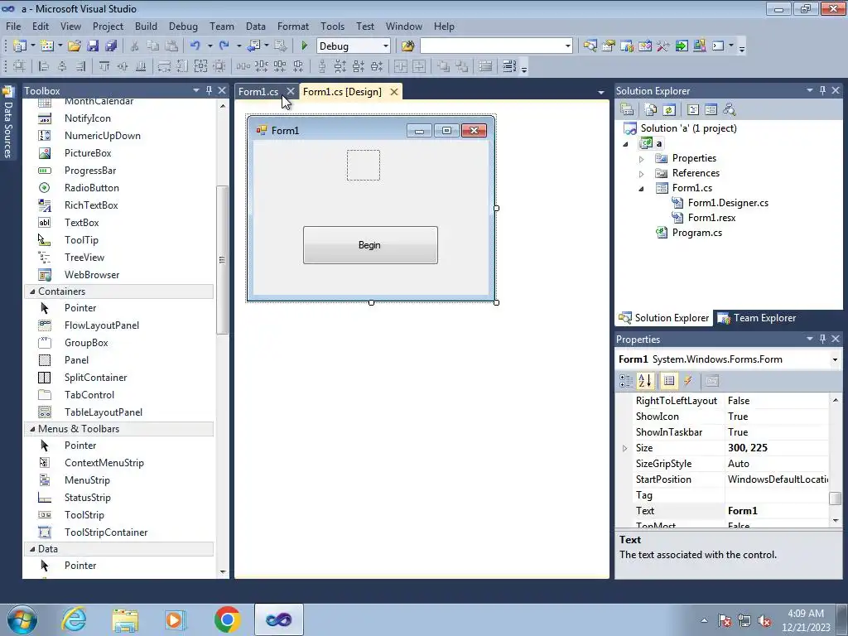This screenshot has width=848, height=636.
Task: Open the Properties object selector dropdown
Action: [835, 359]
